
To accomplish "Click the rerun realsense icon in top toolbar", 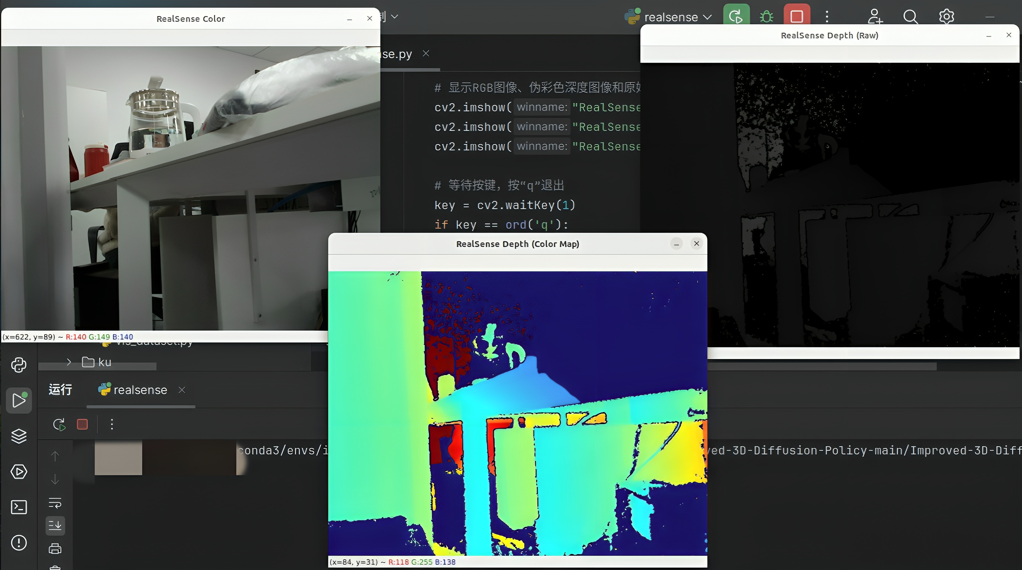I will pos(736,16).
